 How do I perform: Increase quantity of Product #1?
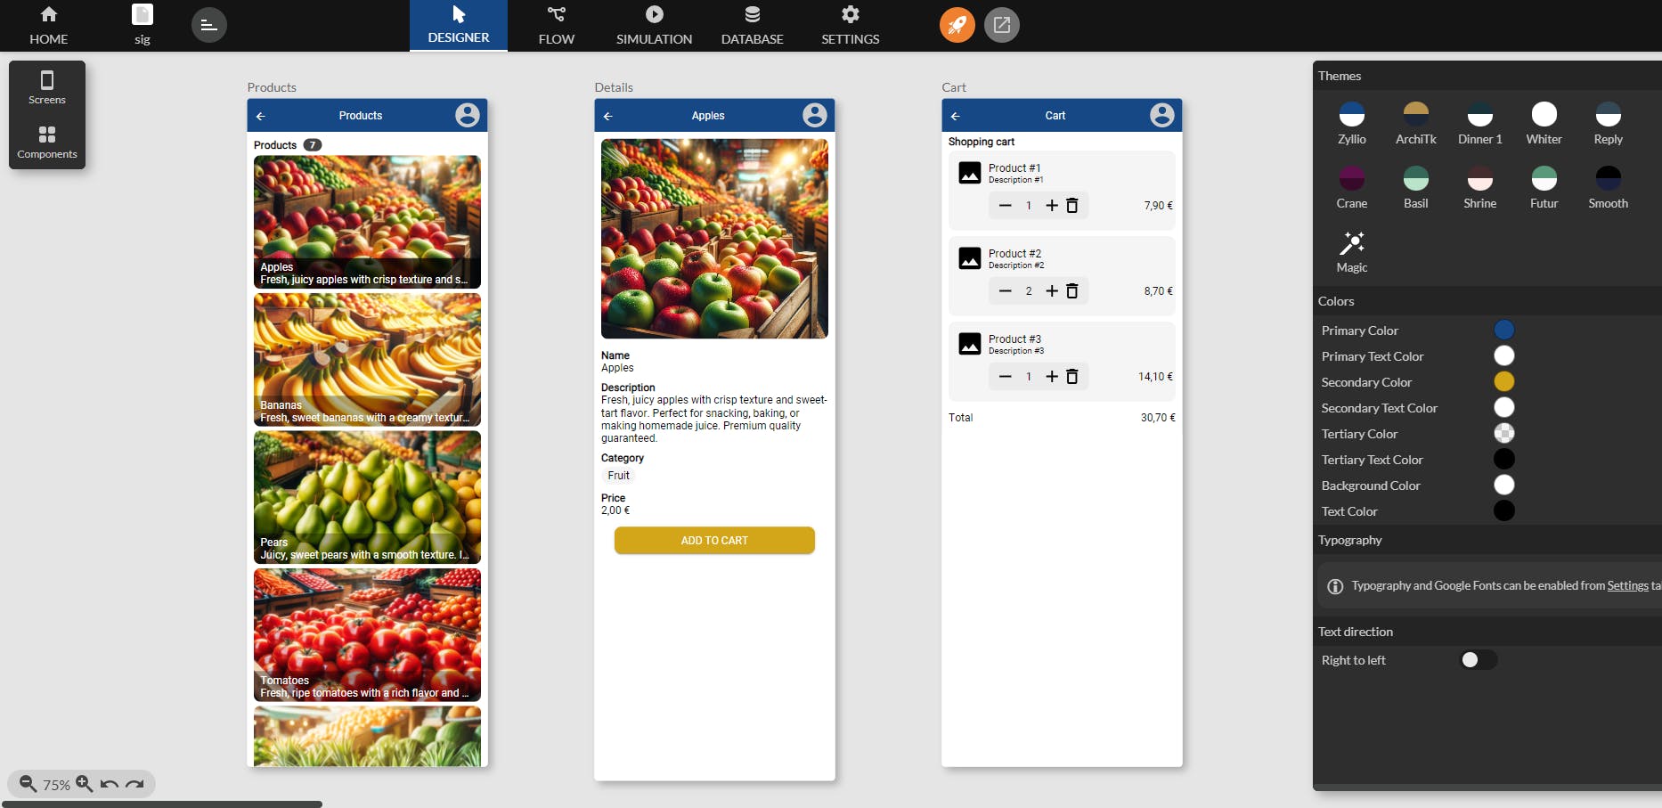1052,206
